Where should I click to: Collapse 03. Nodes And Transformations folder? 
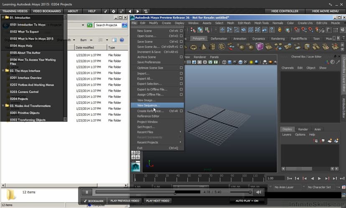click(3, 105)
